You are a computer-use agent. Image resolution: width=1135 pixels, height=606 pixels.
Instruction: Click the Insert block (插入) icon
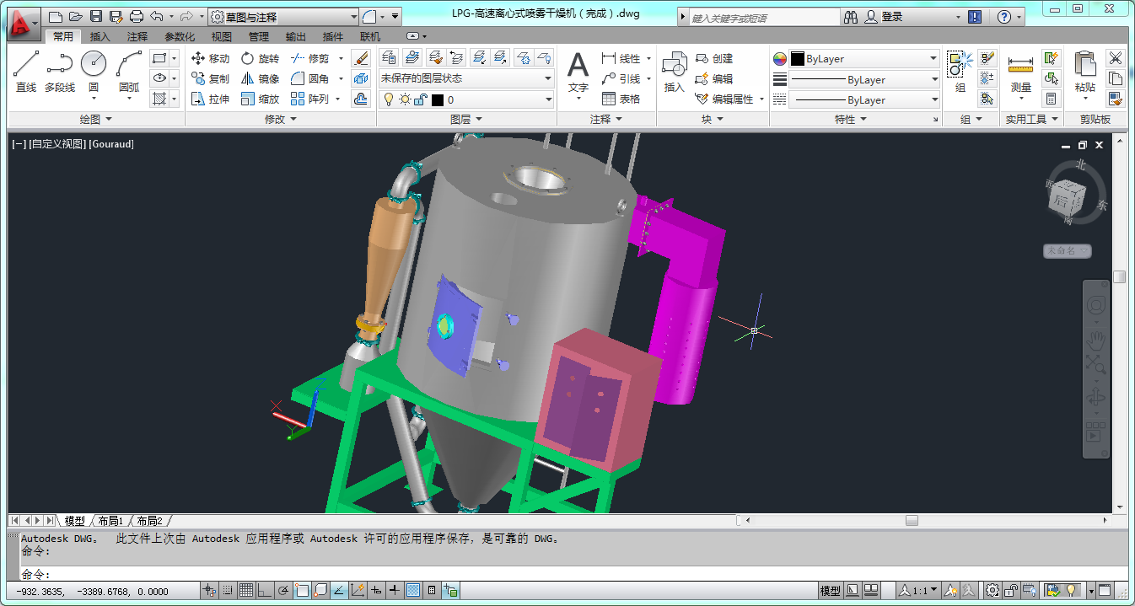674,69
